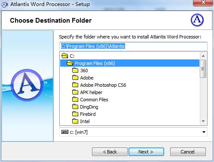
Task: Select the "Program Files (x86)" row
Action: tap(130, 63)
